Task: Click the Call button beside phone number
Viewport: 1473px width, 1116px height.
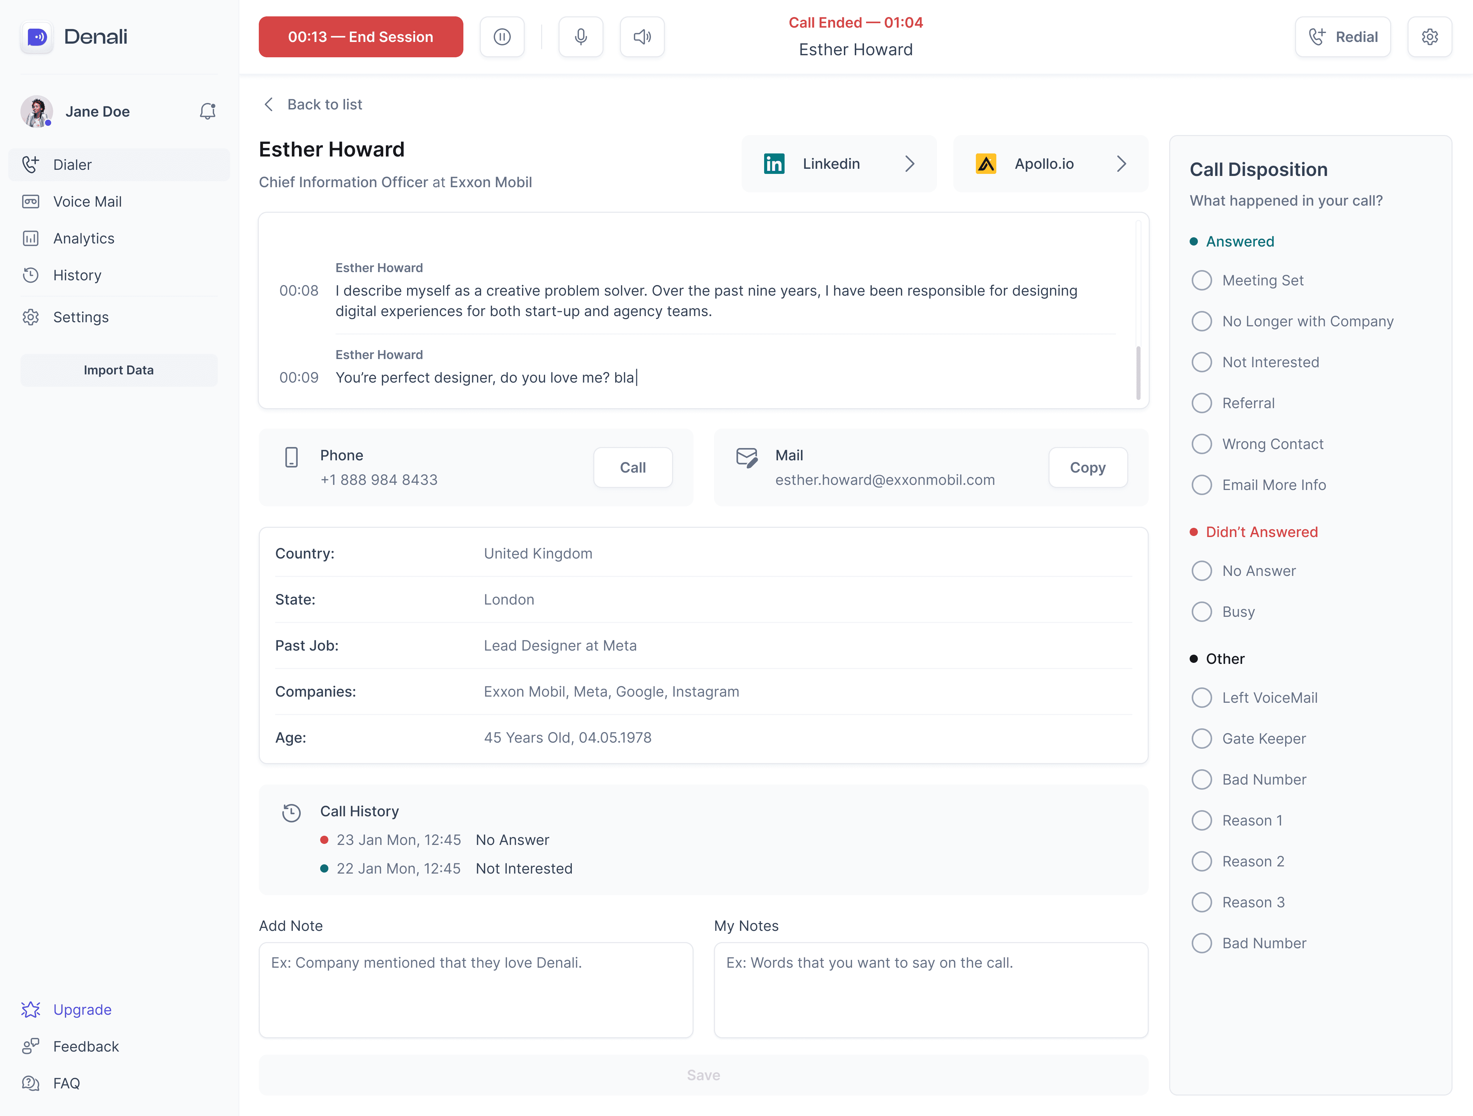Action: point(633,467)
